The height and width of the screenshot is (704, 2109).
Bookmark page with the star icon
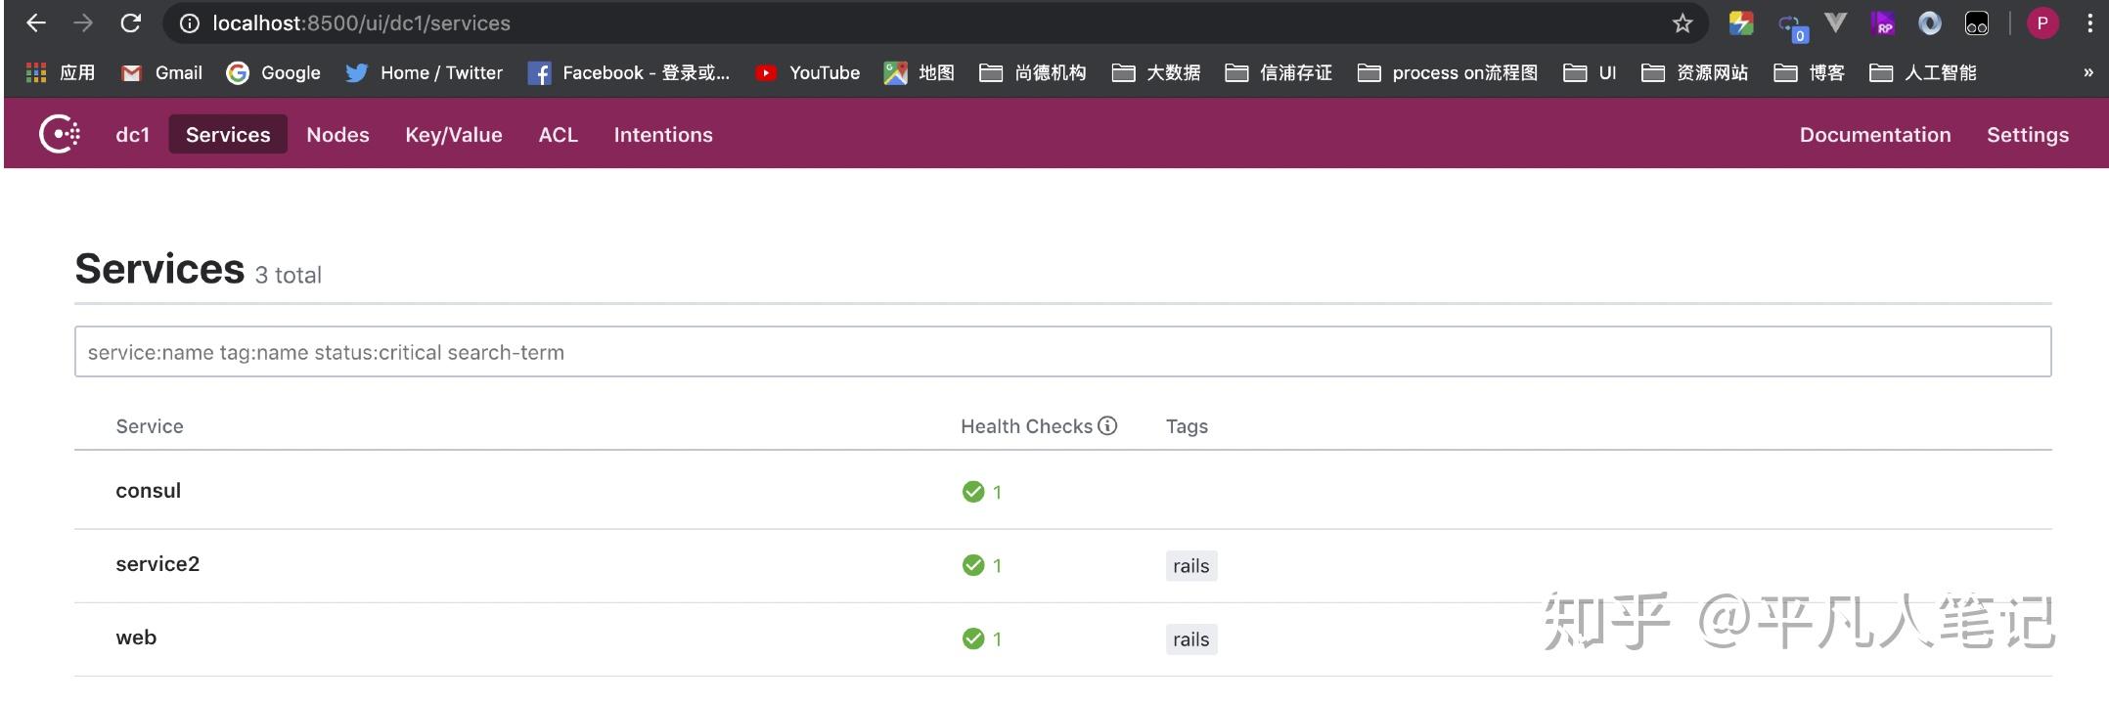point(1682,23)
